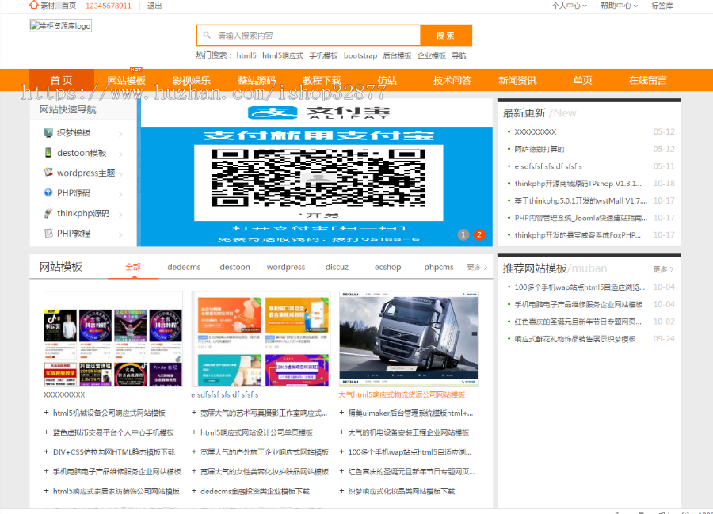Click the PHP教程 document icon
Image resolution: width=713 pixels, height=514 pixels.
coord(48,233)
